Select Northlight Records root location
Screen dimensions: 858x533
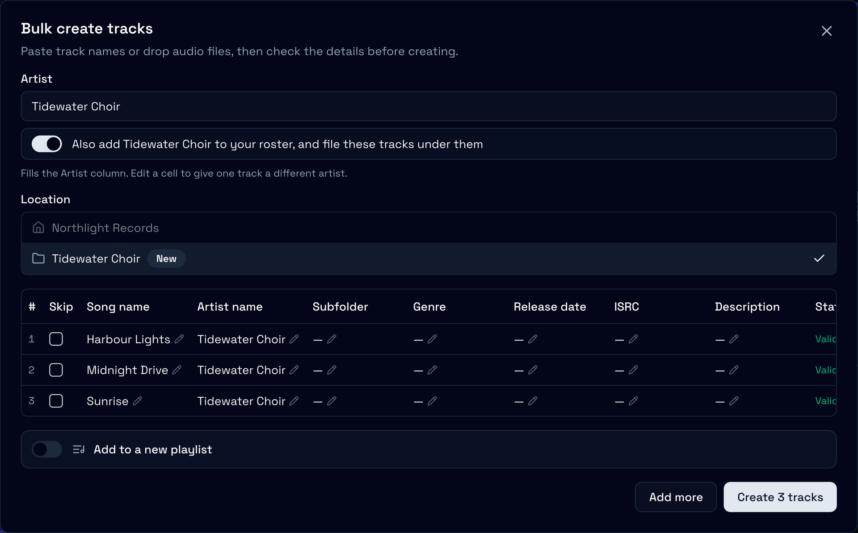pyautogui.click(x=429, y=228)
